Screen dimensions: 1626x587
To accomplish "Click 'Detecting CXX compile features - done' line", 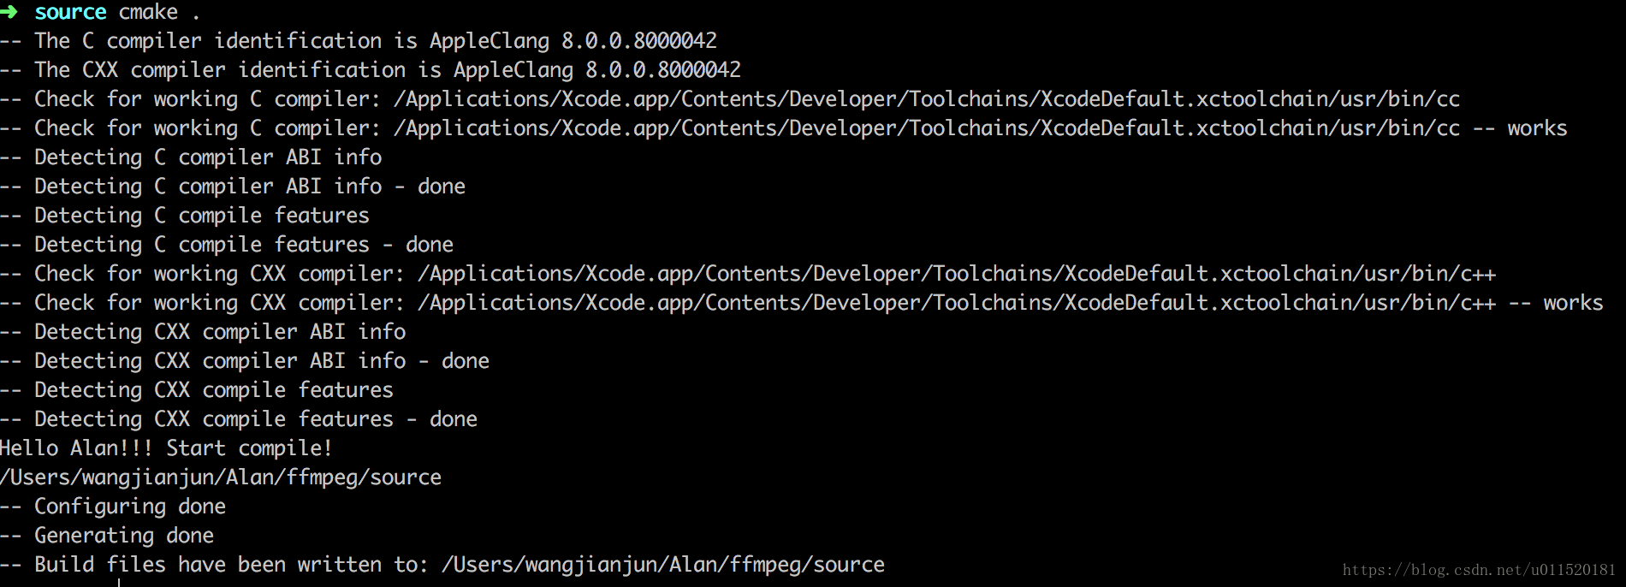I will click(x=239, y=419).
